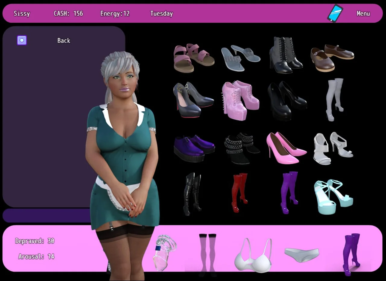Click the Back button

(64, 40)
